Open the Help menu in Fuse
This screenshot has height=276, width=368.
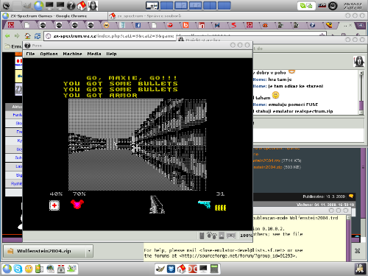[111, 54]
